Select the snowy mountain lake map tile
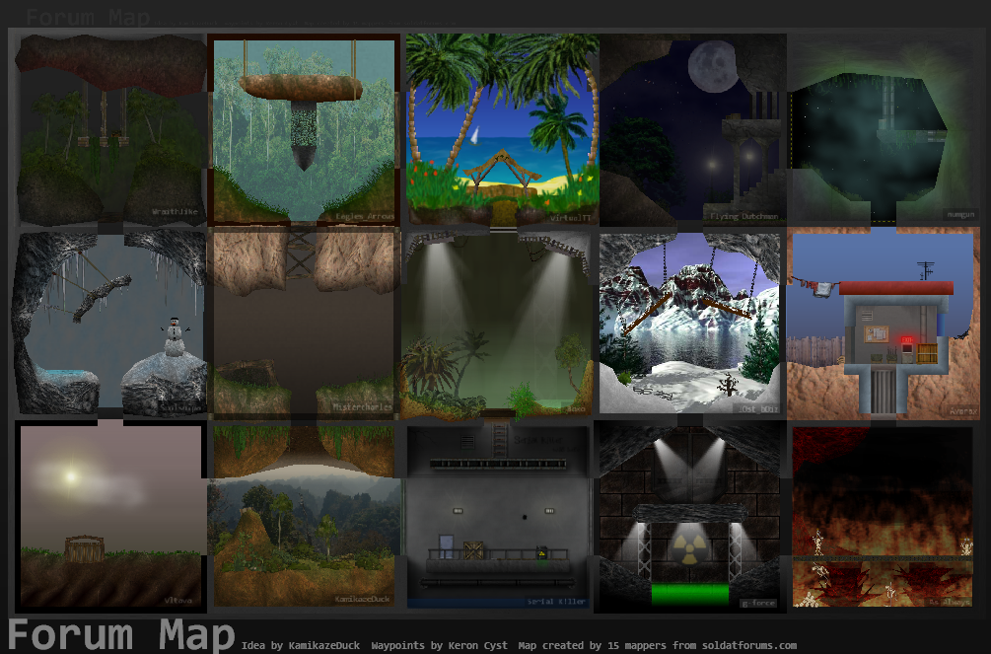Screen dimensions: 991x654 (692, 324)
